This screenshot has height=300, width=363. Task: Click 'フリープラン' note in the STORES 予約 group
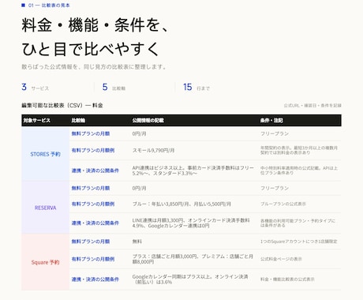point(275,133)
